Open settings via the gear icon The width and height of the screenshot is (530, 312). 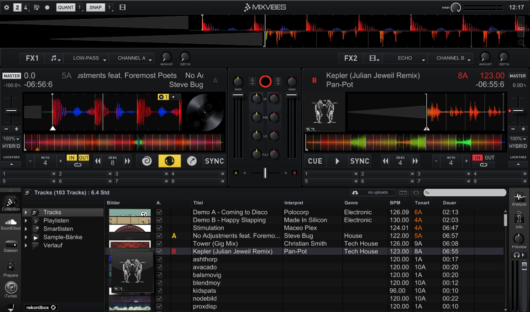(6, 7)
